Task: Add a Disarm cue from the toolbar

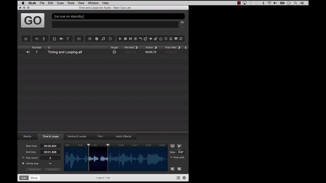Action: click(x=166, y=39)
